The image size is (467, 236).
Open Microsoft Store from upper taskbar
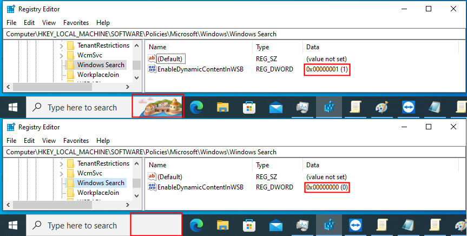click(x=249, y=107)
